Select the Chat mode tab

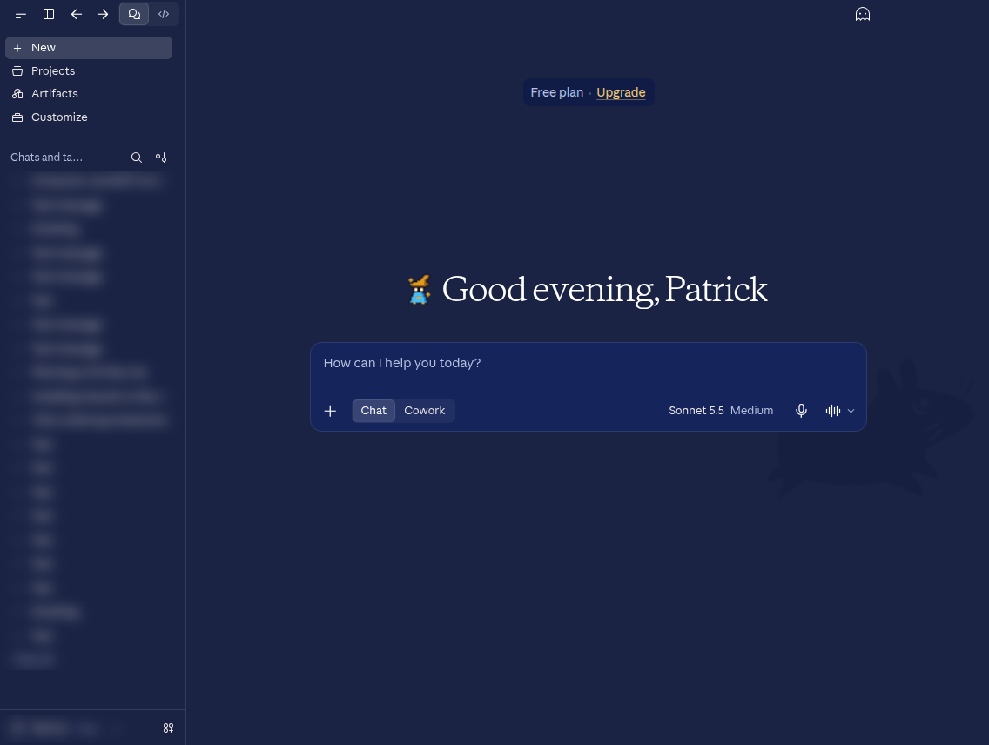[373, 411]
